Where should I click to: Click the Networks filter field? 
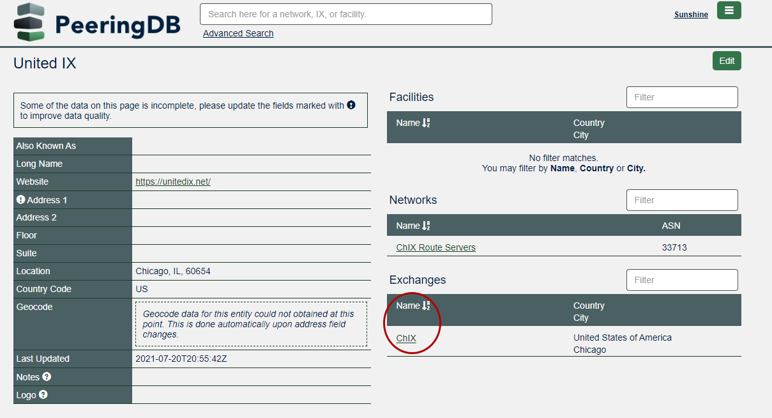pyautogui.click(x=681, y=200)
